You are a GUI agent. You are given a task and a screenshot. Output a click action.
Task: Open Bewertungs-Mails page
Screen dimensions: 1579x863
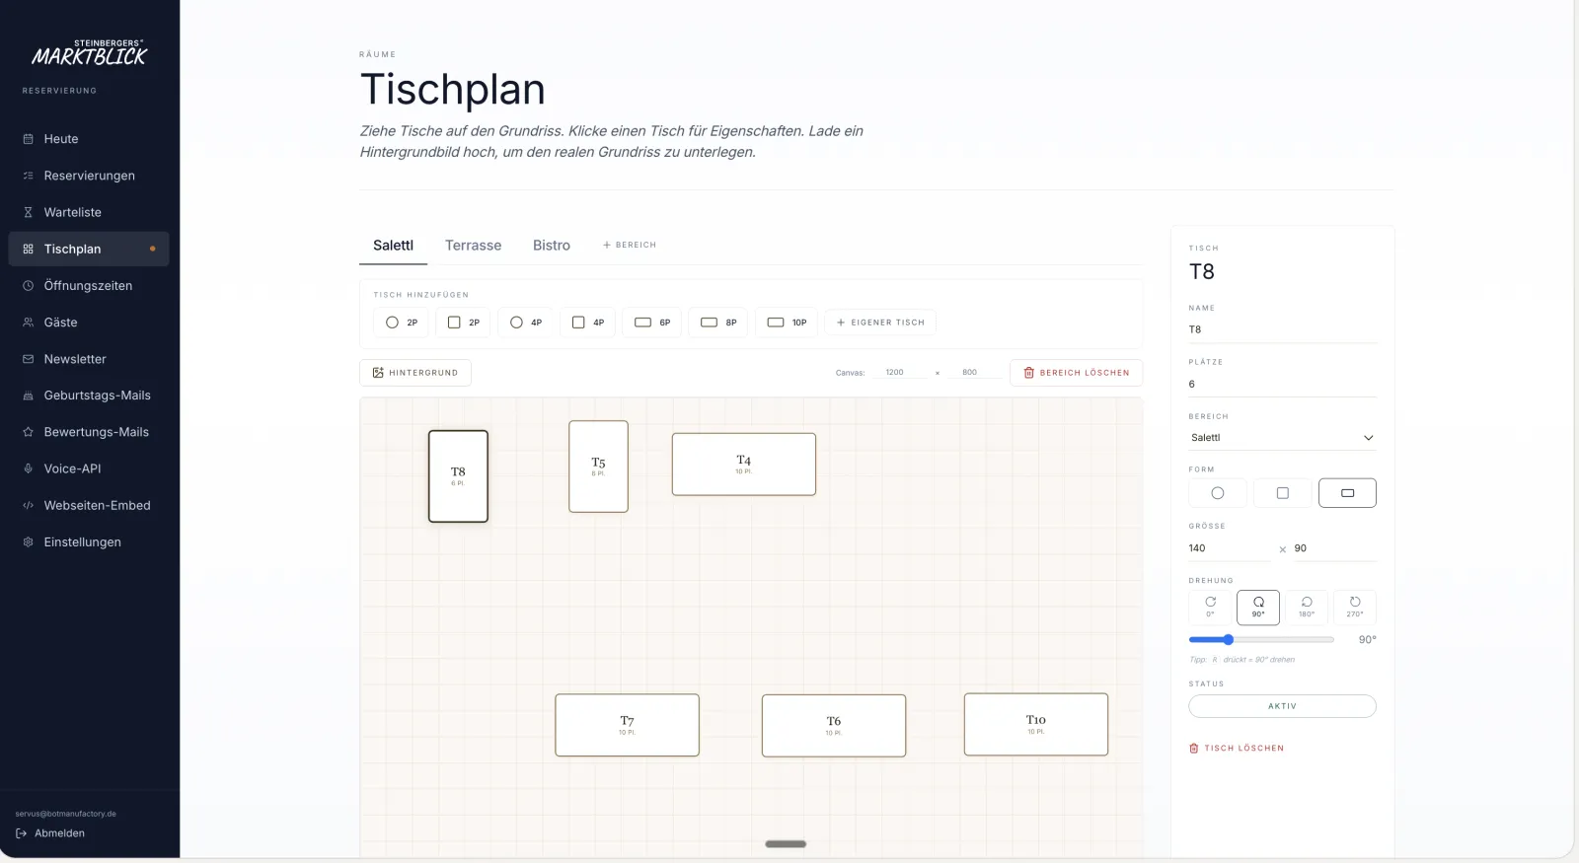[89, 432]
